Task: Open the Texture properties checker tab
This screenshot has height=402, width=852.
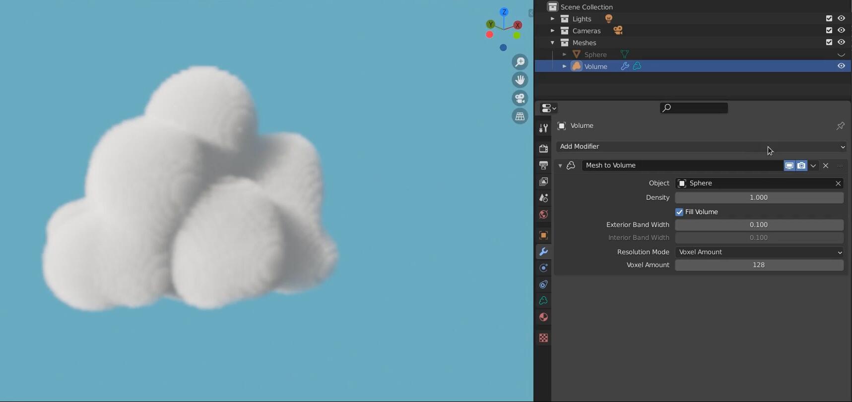Action: pos(543,338)
